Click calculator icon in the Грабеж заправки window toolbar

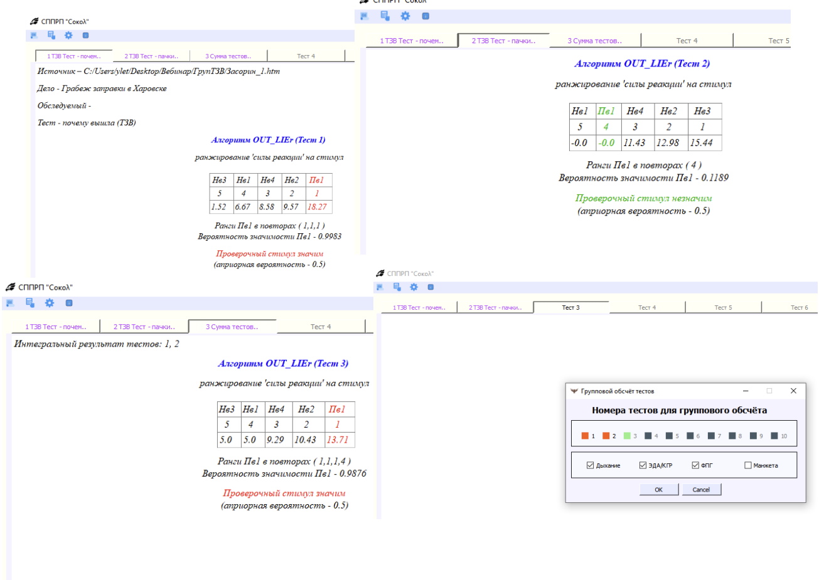pos(51,36)
